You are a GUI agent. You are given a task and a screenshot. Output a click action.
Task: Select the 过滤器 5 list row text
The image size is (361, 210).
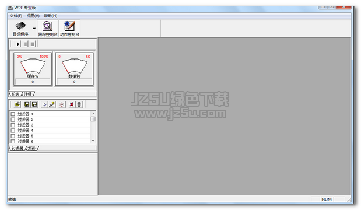tap(26, 136)
